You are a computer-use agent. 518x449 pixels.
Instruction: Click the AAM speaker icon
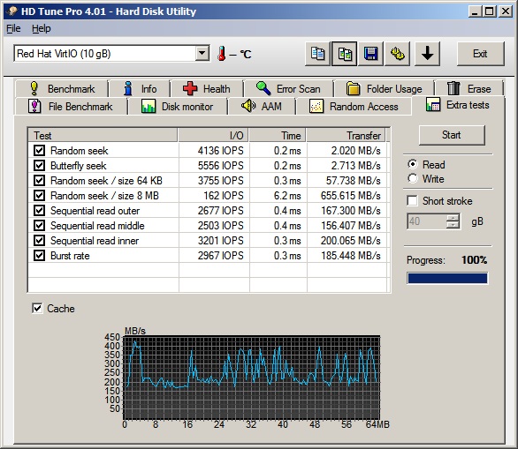click(248, 106)
